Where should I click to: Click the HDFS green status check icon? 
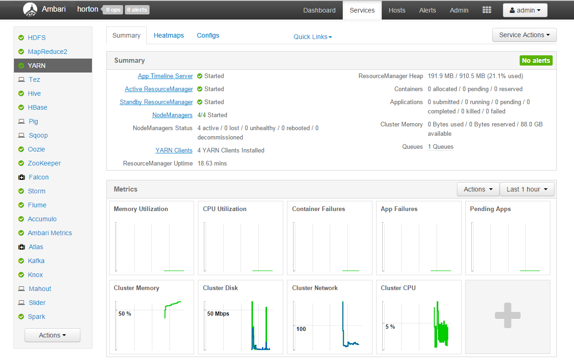tap(21, 38)
